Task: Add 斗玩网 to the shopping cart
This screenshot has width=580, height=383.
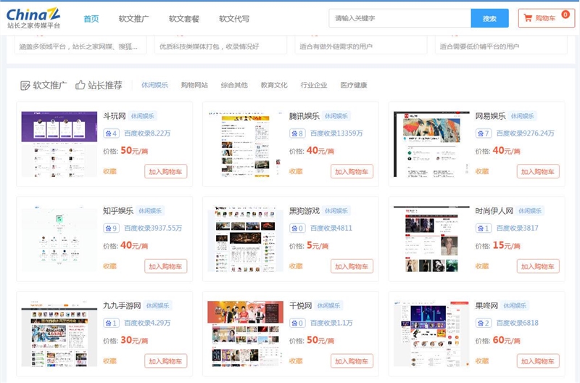Action: [x=166, y=171]
